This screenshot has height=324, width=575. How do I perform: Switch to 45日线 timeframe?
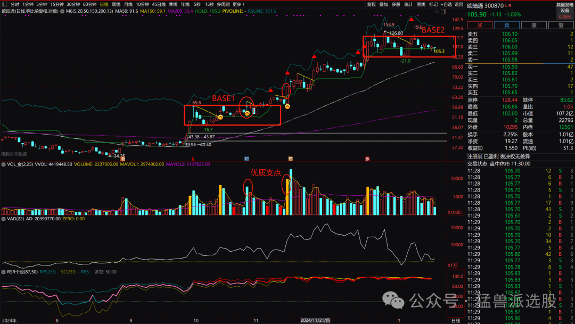(x=159, y=4)
